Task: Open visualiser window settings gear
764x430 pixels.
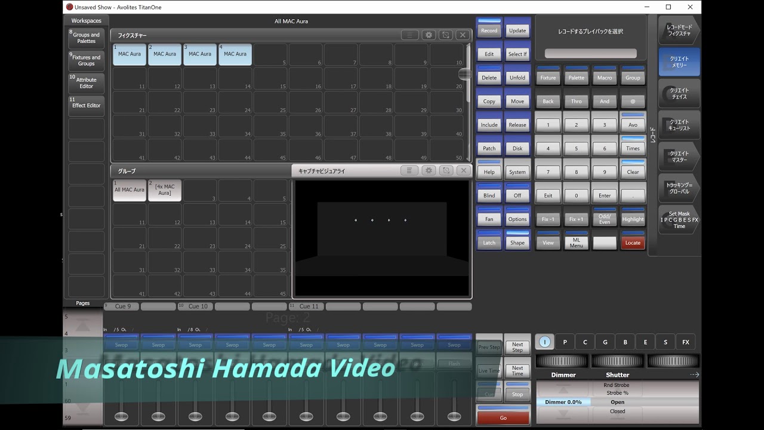Action: click(428, 171)
